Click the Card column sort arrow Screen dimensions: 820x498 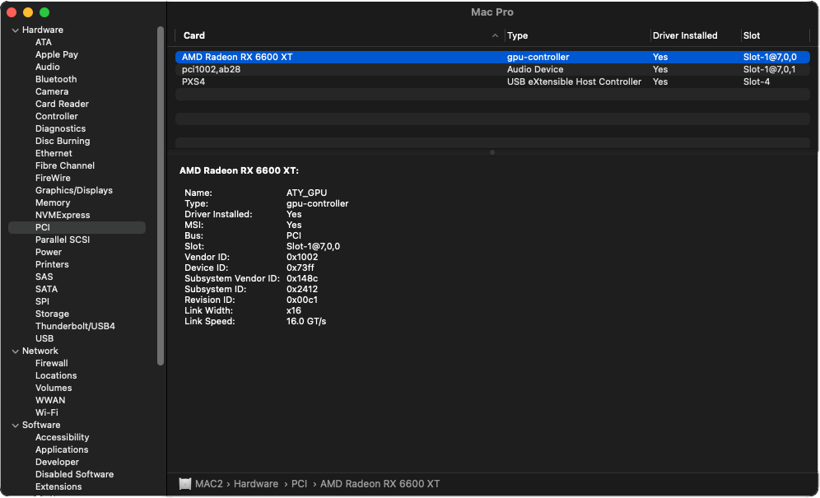pos(495,35)
